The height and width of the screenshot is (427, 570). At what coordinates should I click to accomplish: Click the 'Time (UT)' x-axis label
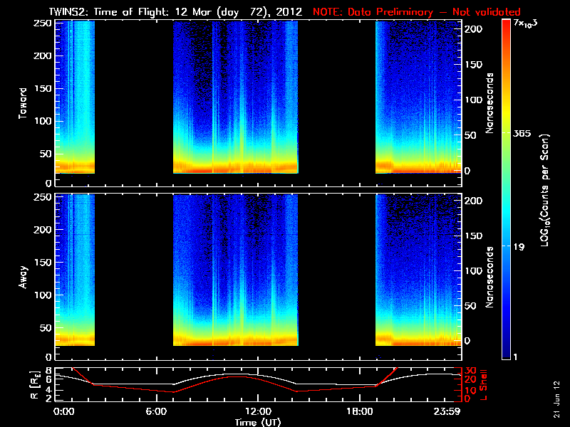coord(258,422)
